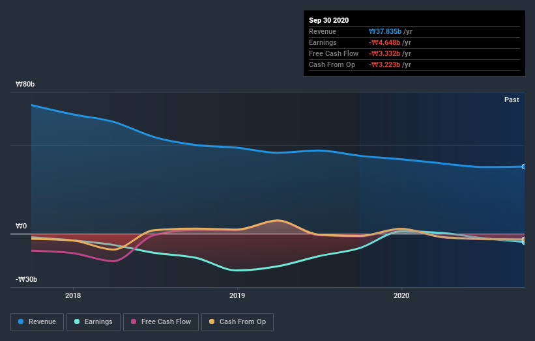Click the Past label in chart
Viewport: 535px width, 341px height.
pos(512,100)
